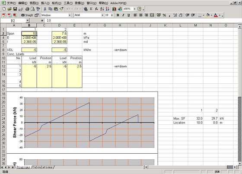Viewport: 242px width, 174px height.
Task: Apply Comma style format
Action: [169, 15]
